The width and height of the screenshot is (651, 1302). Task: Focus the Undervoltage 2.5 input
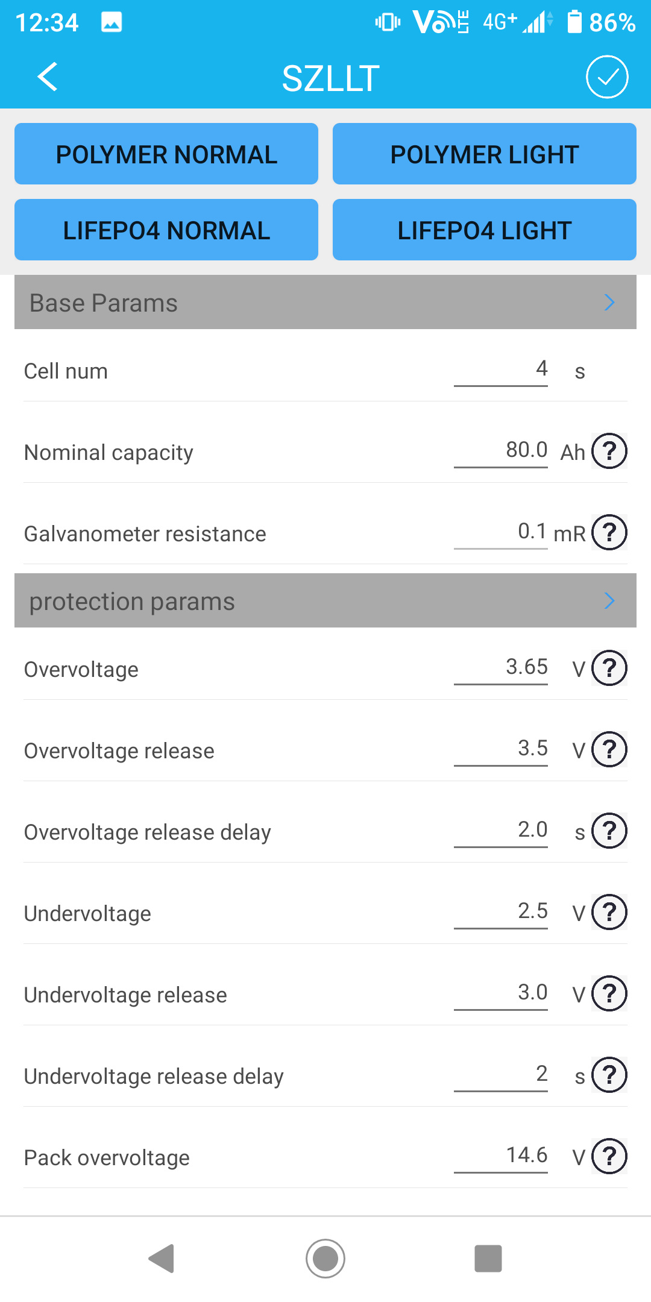click(x=501, y=911)
